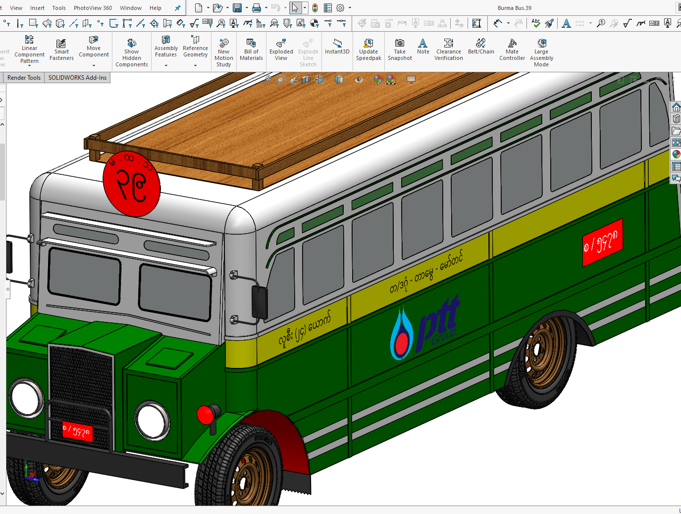Activate the Mate Controller

(x=512, y=50)
